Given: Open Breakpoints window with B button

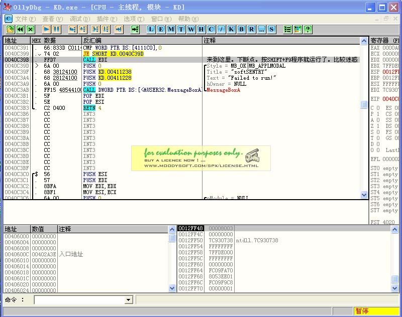Looking at the screenshot, I should coord(241,30).
